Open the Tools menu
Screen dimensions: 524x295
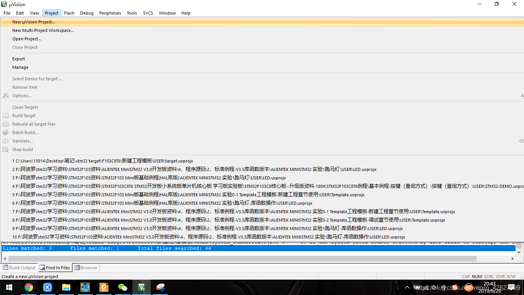tap(132, 13)
